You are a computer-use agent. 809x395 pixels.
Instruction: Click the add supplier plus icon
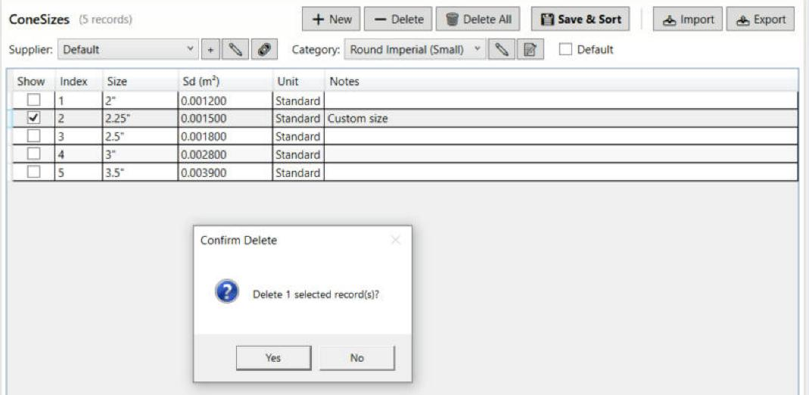(x=210, y=50)
